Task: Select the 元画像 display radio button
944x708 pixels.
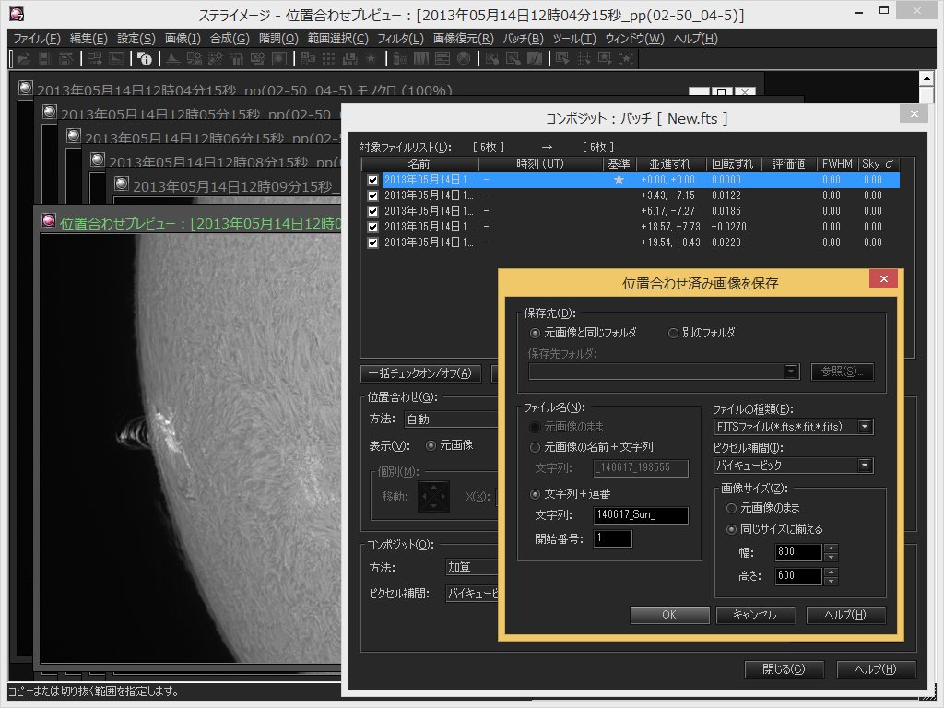Action: click(x=431, y=445)
